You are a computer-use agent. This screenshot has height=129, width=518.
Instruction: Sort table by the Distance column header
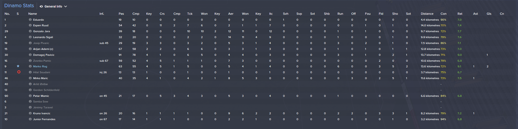(x=427, y=14)
